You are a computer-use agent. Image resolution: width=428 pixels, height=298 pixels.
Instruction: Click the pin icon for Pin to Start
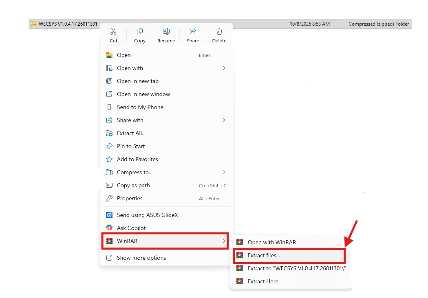[x=109, y=146]
